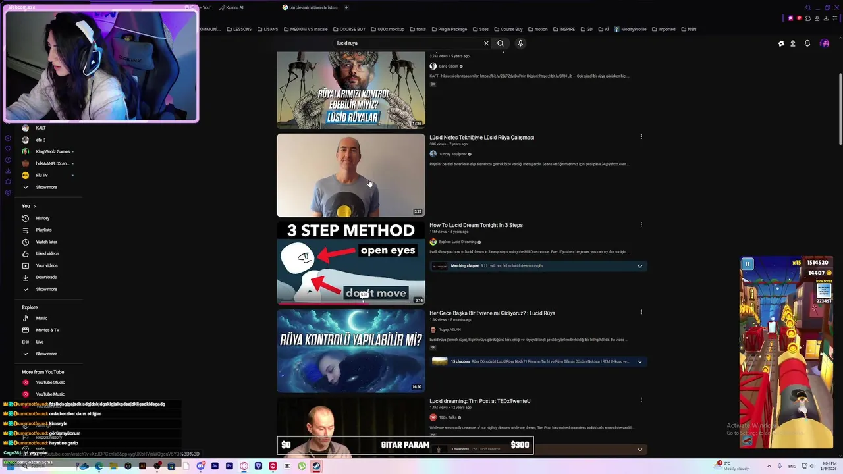Expand the You section chevron
Viewport: 843px width, 474px height.
pyautogui.click(x=34, y=206)
